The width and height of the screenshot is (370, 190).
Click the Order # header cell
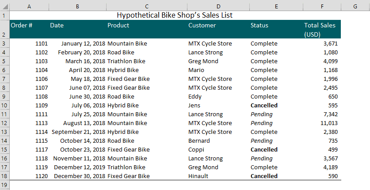click(x=29, y=30)
